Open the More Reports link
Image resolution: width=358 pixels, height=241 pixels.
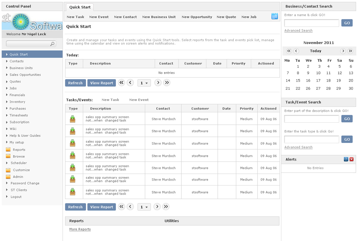80,229
